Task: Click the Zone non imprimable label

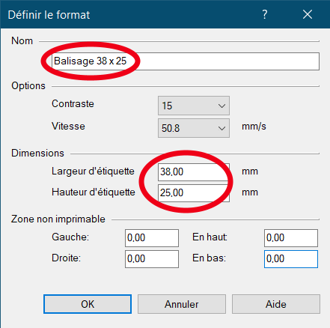Action: 58,219
